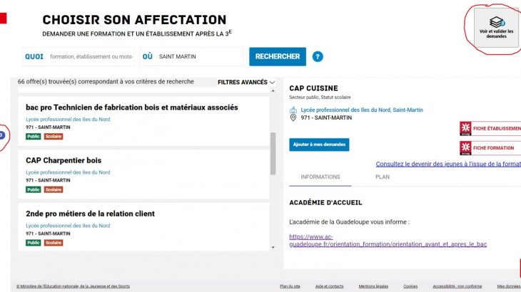The height and width of the screenshot is (292, 521).
Task: Click the scroll-down arrow of the results list
Action: pos(273,246)
